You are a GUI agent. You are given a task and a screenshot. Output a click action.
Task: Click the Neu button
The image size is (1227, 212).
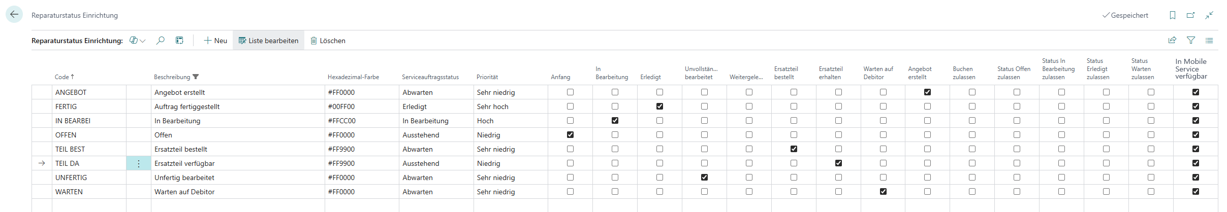pyautogui.click(x=215, y=41)
